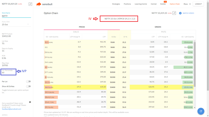The image size is (209, 117).
Task: Expand the More menu
Action: (187, 4)
